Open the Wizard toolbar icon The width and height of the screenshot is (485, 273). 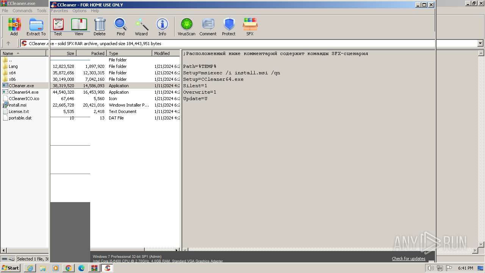click(141, 27)
